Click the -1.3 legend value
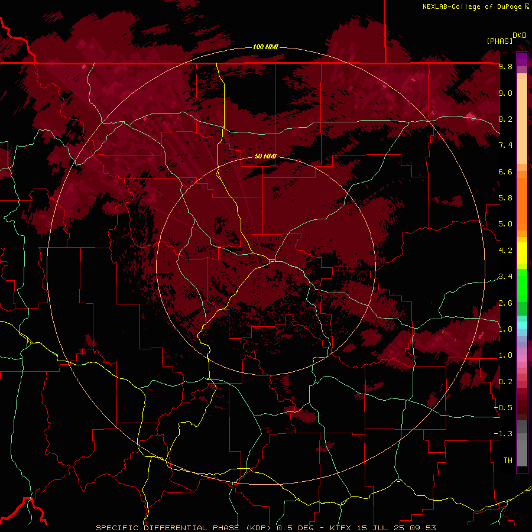The image size is (532, 532). point(503,434)
